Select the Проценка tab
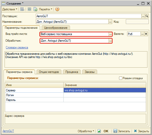This screenshot has width=152, height=135. [72, 72]
